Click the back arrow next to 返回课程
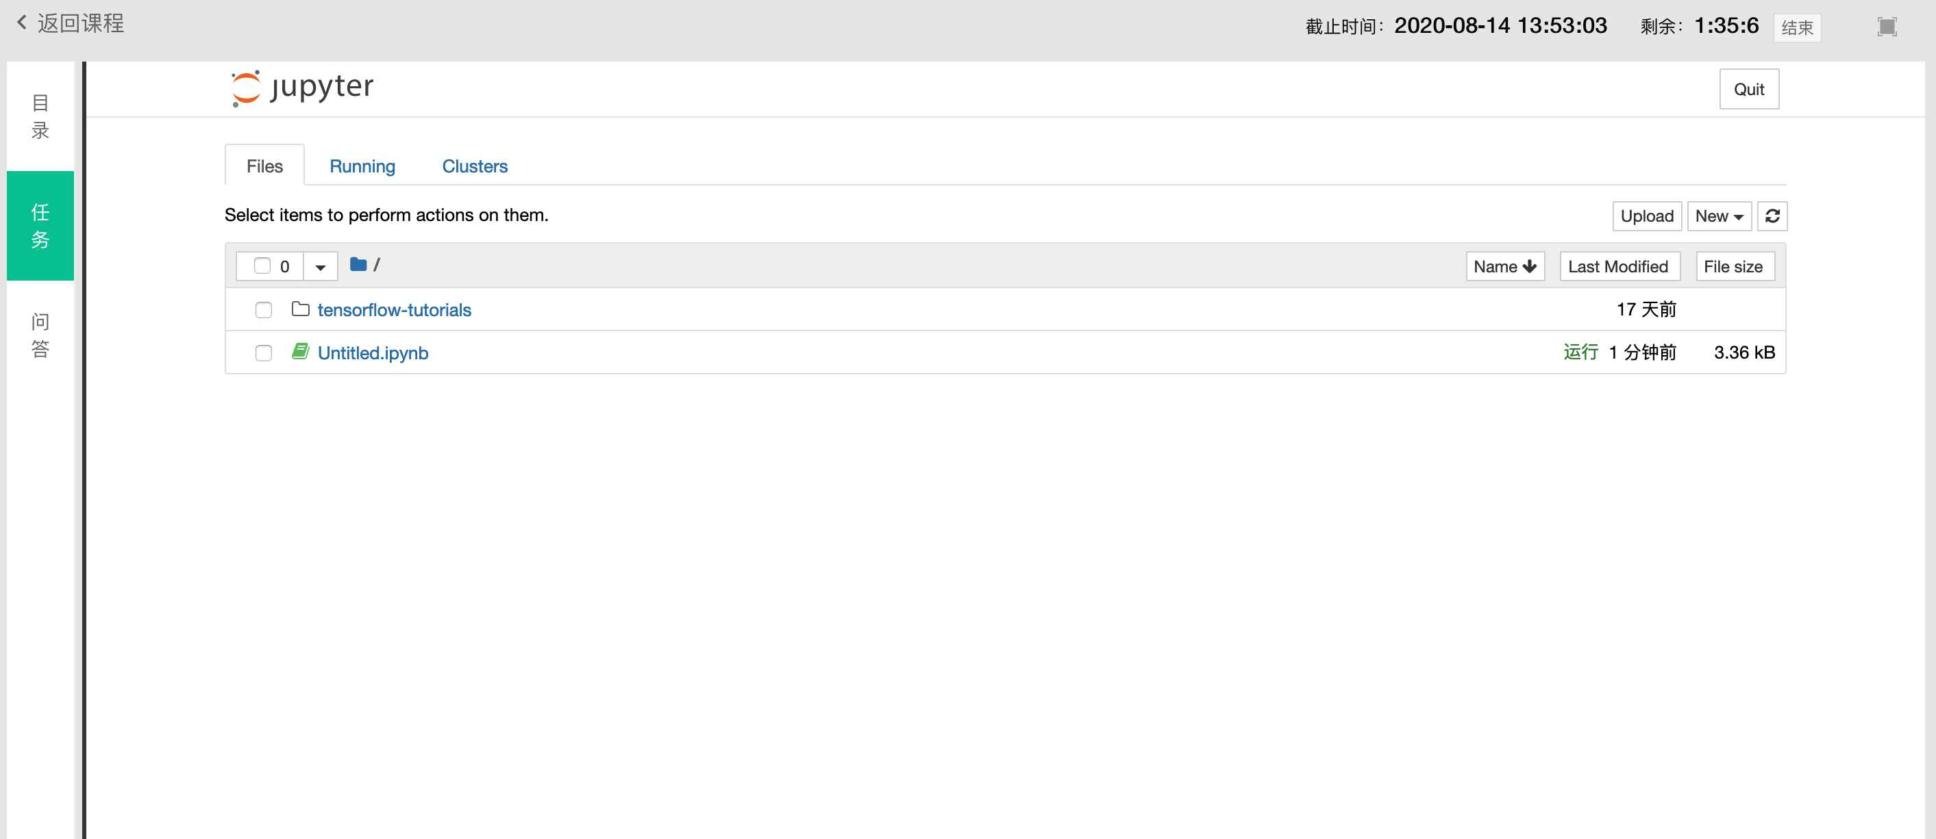This screenshot has height=839, width=1936. pos(22,23)
